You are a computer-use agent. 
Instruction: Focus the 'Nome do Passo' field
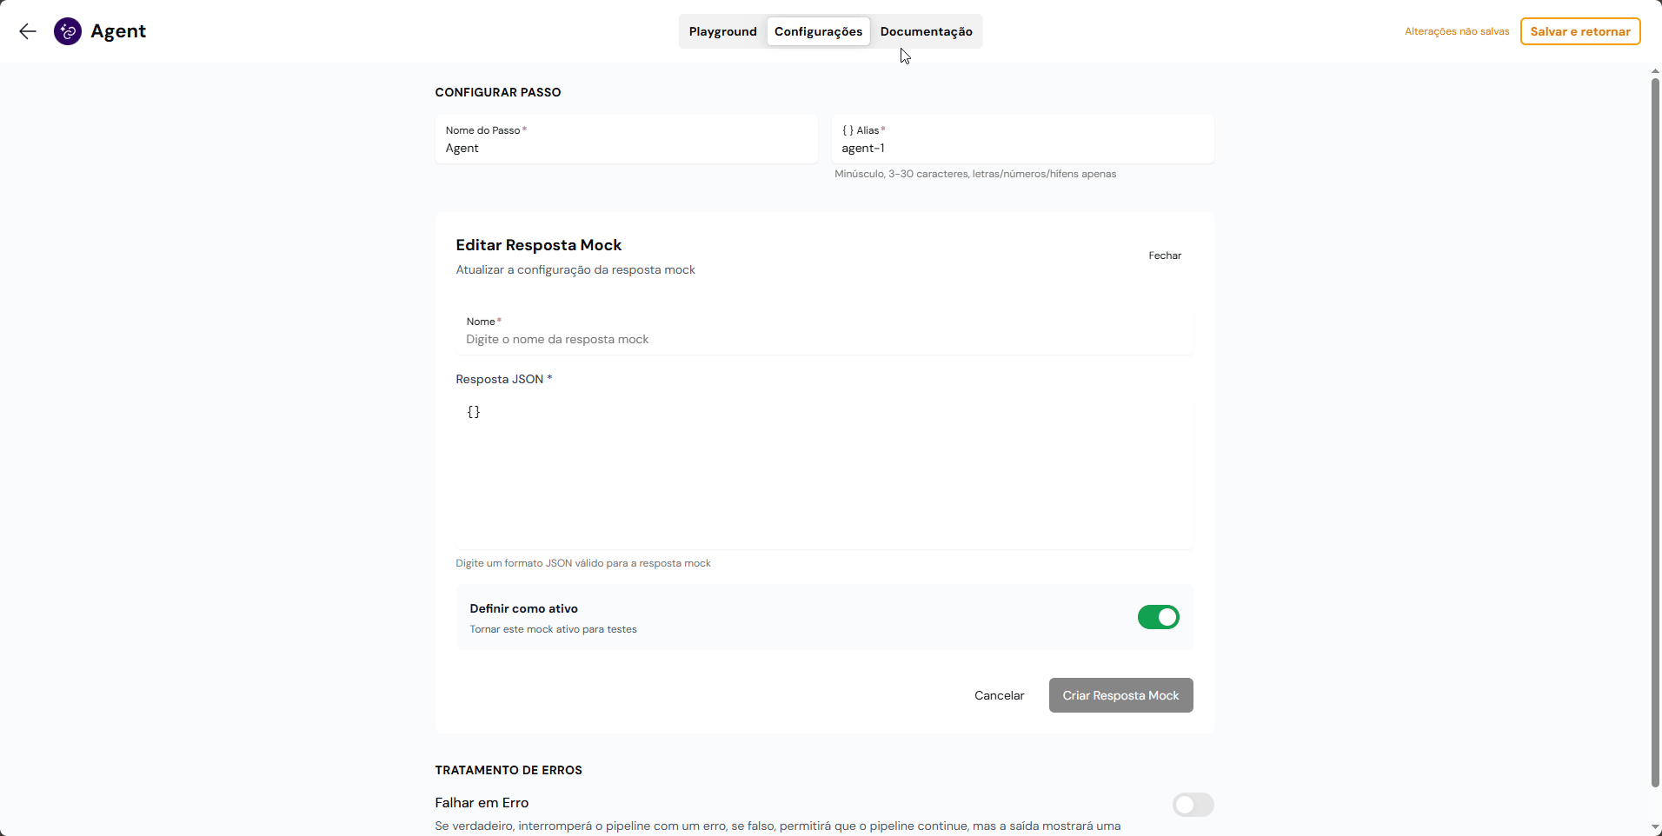click(x=626, y=149)
